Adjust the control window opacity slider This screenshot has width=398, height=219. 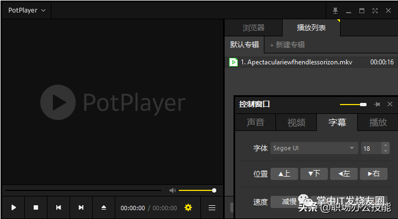pyautogui.click(x=353, y=105)
